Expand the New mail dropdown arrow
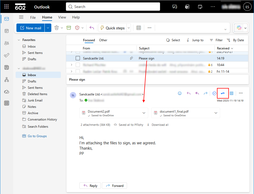This screenshot has height=194, width=254. coord(48,28)
